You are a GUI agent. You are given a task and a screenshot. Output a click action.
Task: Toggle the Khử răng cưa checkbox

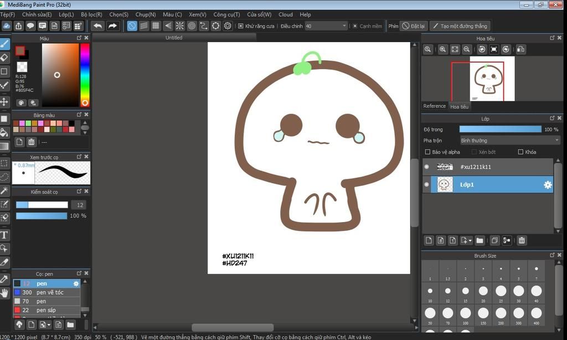(240, 26)
